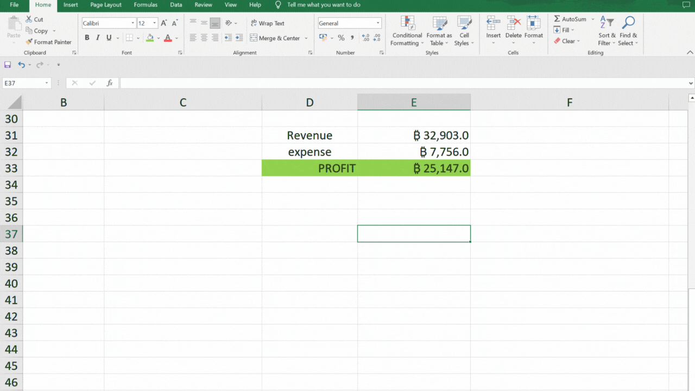Align cell text right
Viewport: 695px width, 391px height.
tap(215, 38)
